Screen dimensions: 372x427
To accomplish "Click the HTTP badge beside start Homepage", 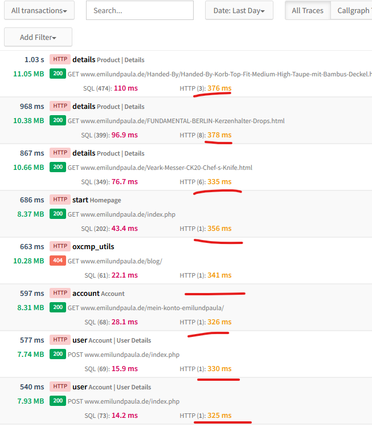I will 60,200.
